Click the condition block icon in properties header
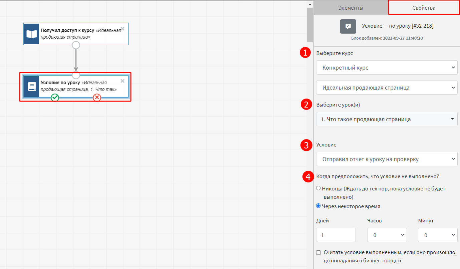 [x=348, y=26]
